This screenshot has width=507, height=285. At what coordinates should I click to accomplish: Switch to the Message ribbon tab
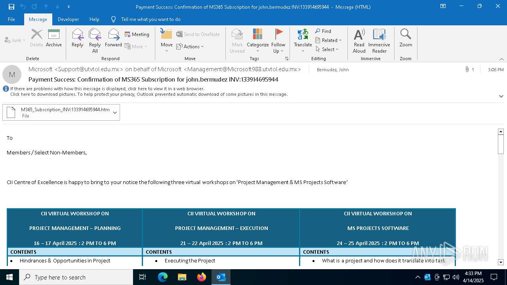tap(38, 19)
